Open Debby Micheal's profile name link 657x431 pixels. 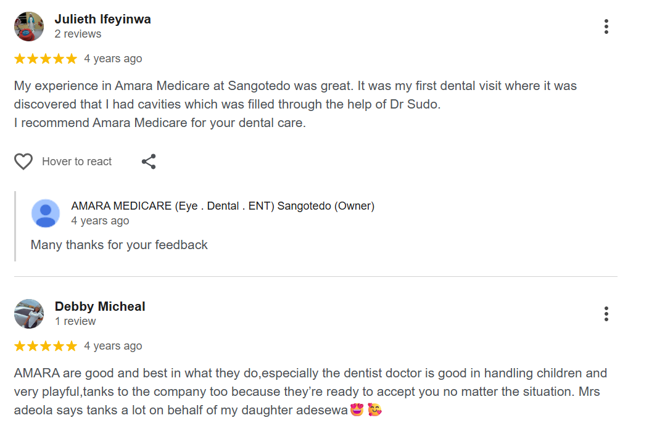pyautogui.click(x=100, y=306)
